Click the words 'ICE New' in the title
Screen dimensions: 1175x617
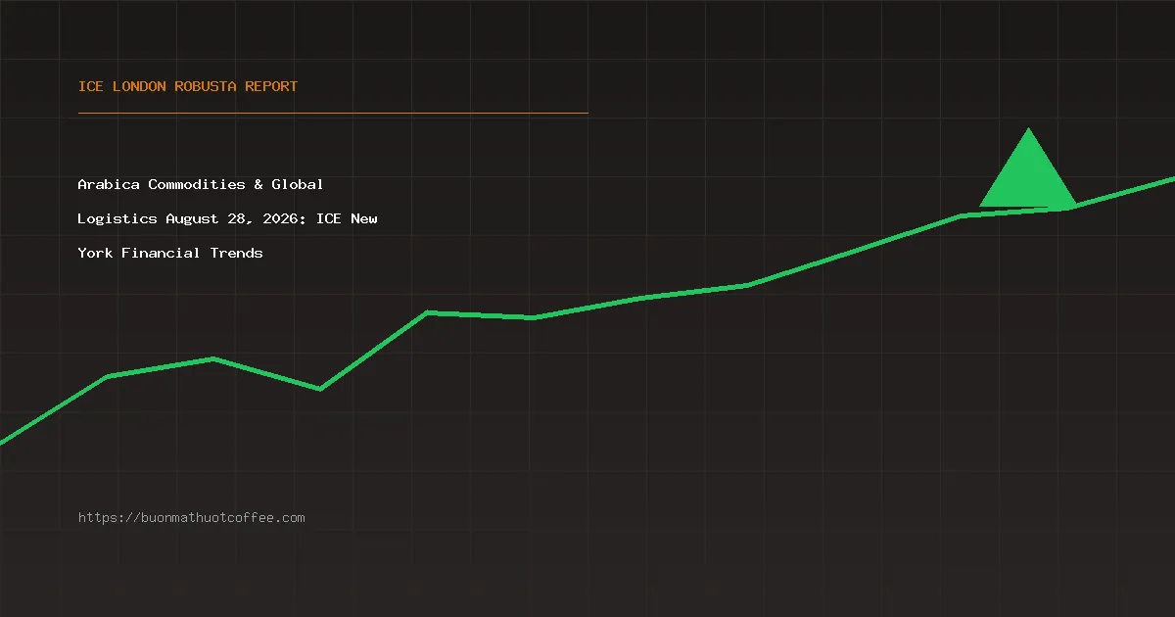(x=347, y=218)
